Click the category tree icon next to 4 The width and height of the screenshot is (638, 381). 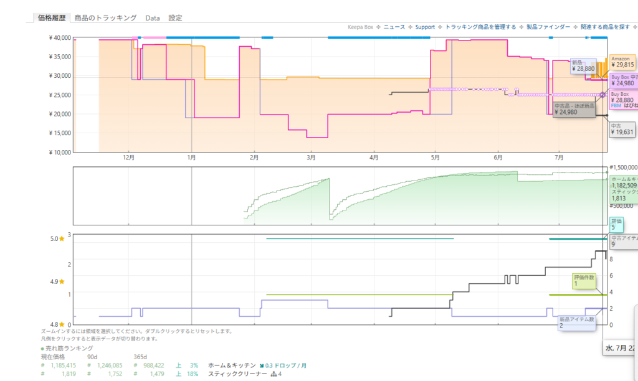[274, 374]
